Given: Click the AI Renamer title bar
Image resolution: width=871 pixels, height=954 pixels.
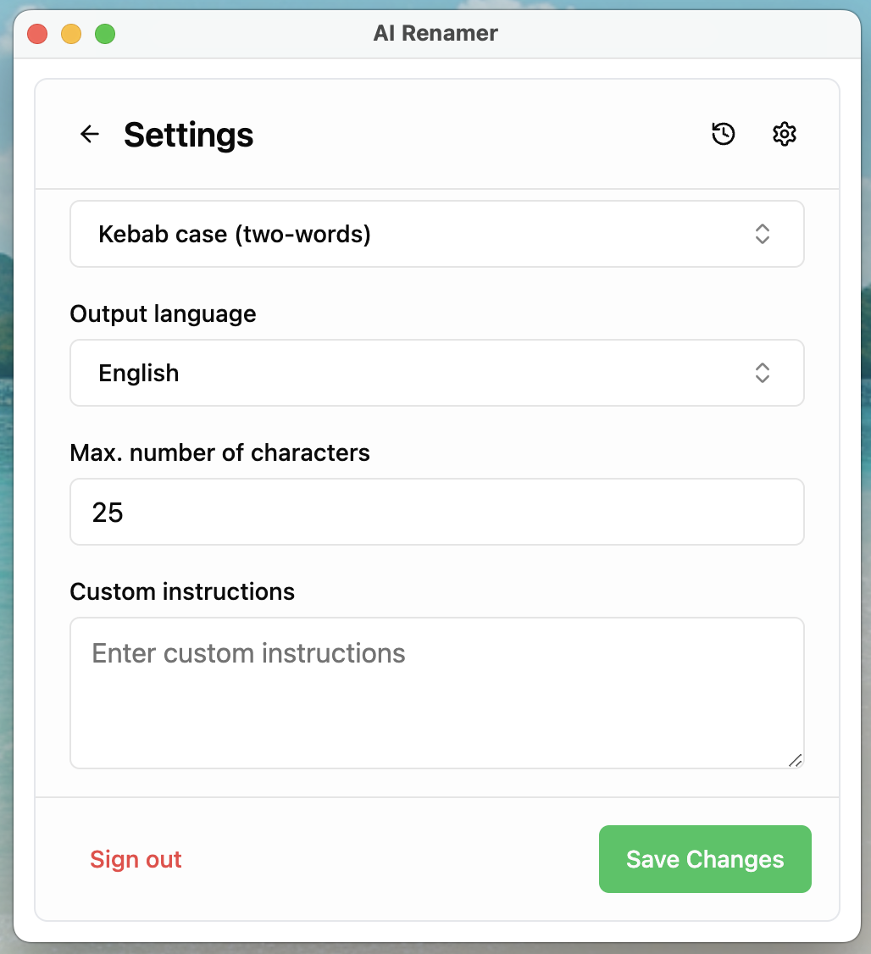Looking at the screenshot, I should coord(435,34).
